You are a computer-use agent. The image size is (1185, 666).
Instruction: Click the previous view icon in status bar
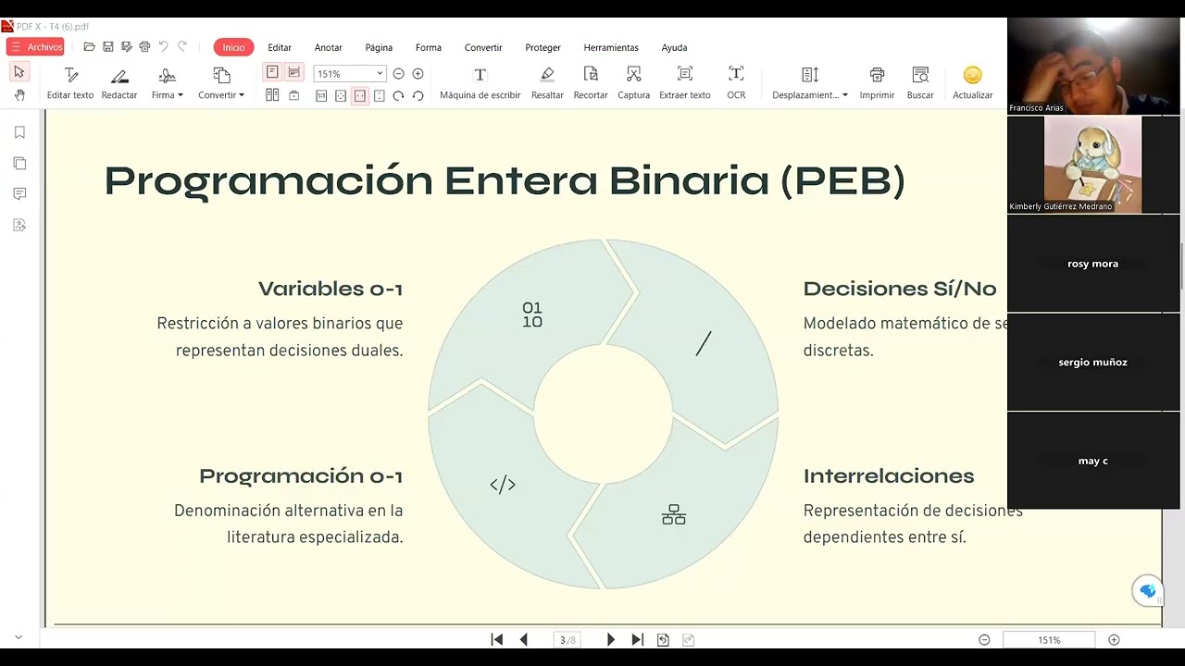click(663, 639)
